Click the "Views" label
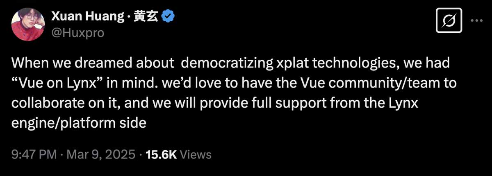492x176 pixels. [196, 154]
